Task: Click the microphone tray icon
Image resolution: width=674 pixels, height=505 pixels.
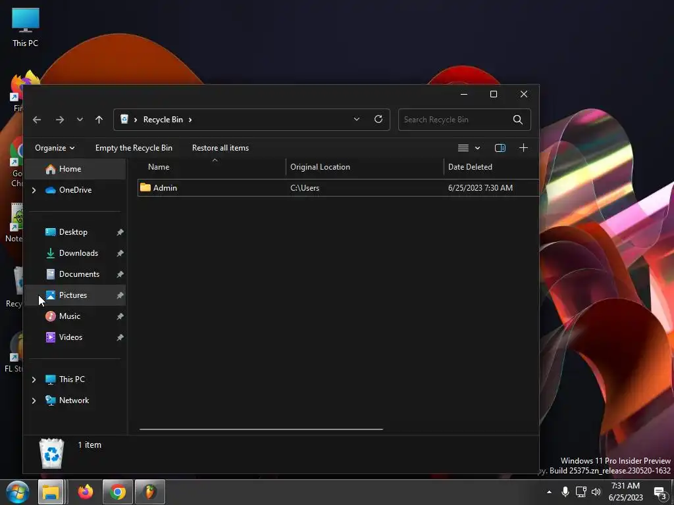Action: (x=565, y=492)
